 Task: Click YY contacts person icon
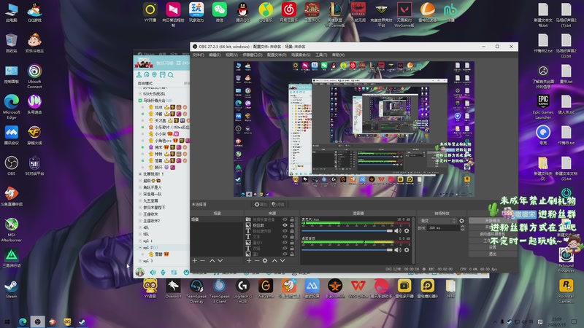pos(139,75)
